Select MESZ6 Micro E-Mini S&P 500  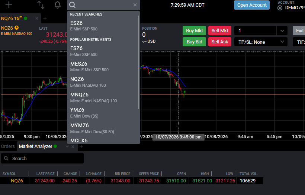pyautogui.click(x=103, y=66)
